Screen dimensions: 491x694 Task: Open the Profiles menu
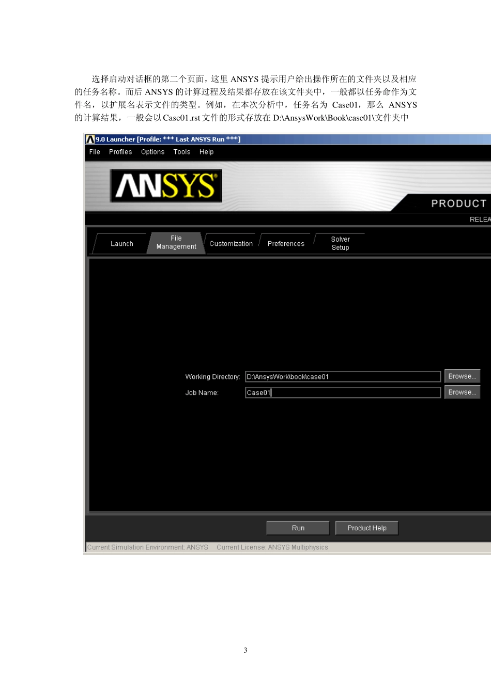pos(120,152)
